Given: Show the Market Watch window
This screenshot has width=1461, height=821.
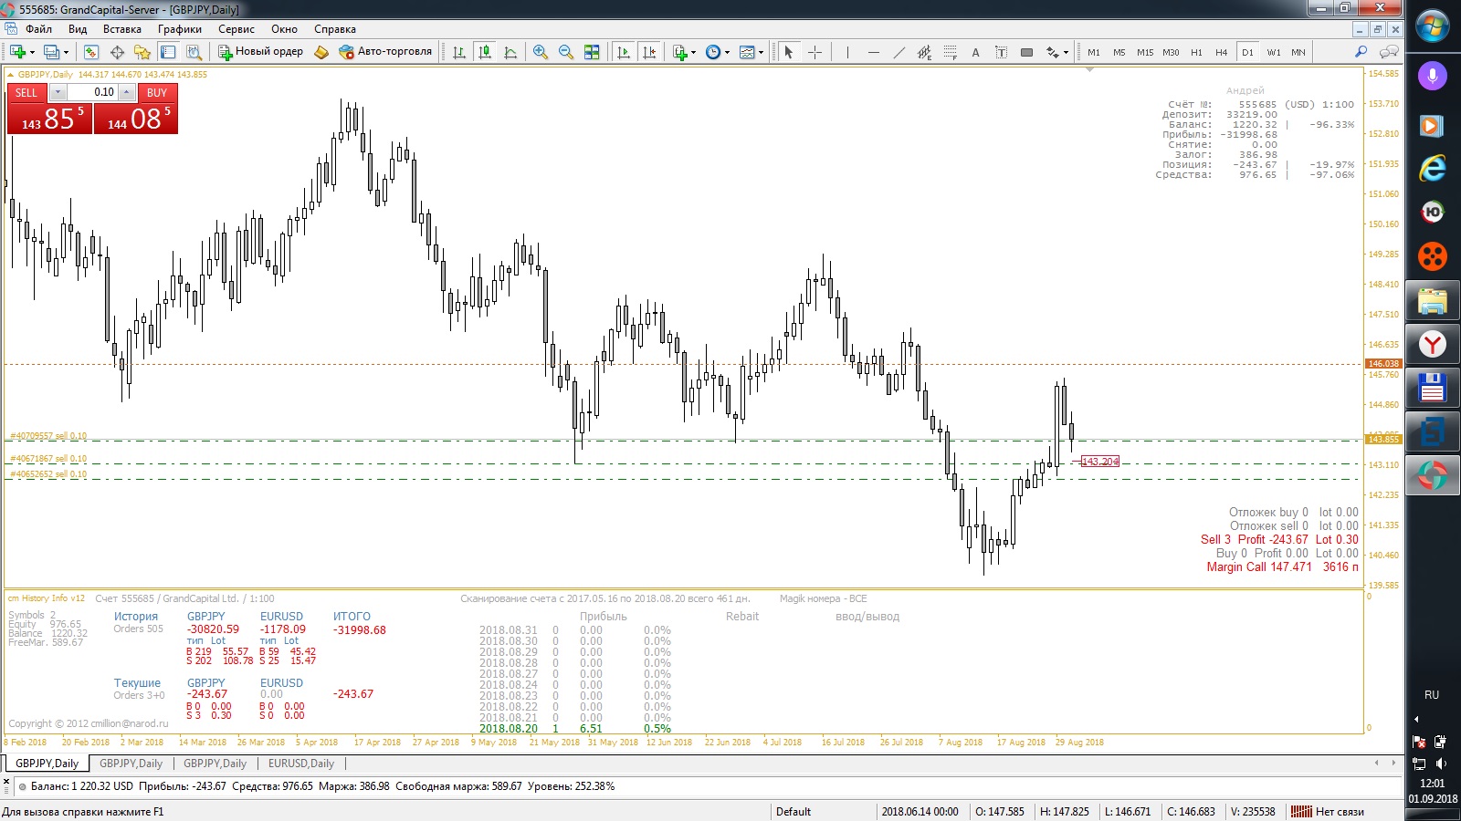Looking at the screenshot, I should [x=91, y=52].
